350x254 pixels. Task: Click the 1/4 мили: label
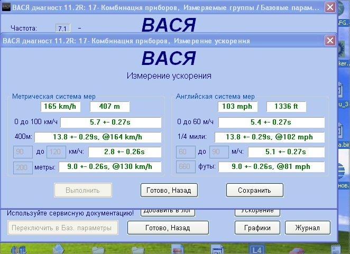tap(192, 136)
